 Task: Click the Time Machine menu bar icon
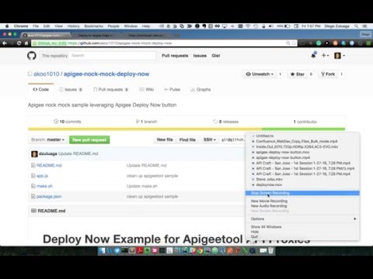[x=256, y=26]
